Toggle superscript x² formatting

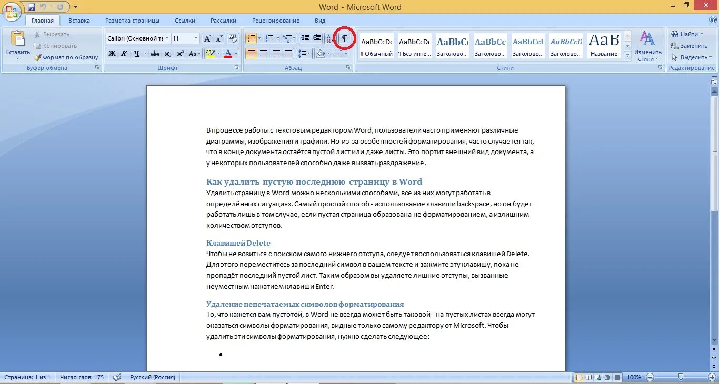click(x=181, y=54)
